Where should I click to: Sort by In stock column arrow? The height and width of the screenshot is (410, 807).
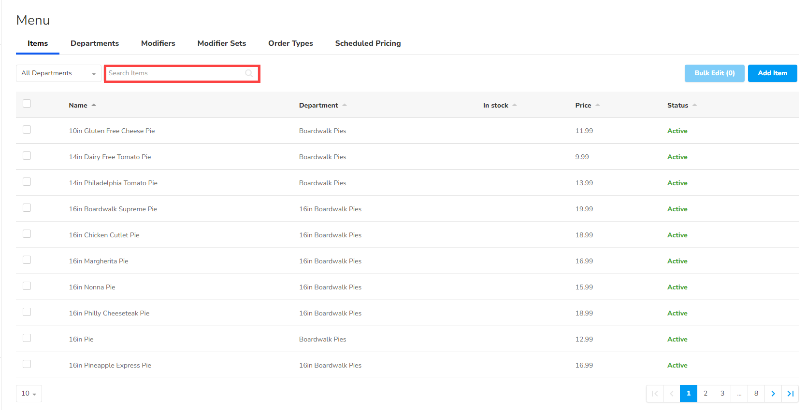(515, 105)
